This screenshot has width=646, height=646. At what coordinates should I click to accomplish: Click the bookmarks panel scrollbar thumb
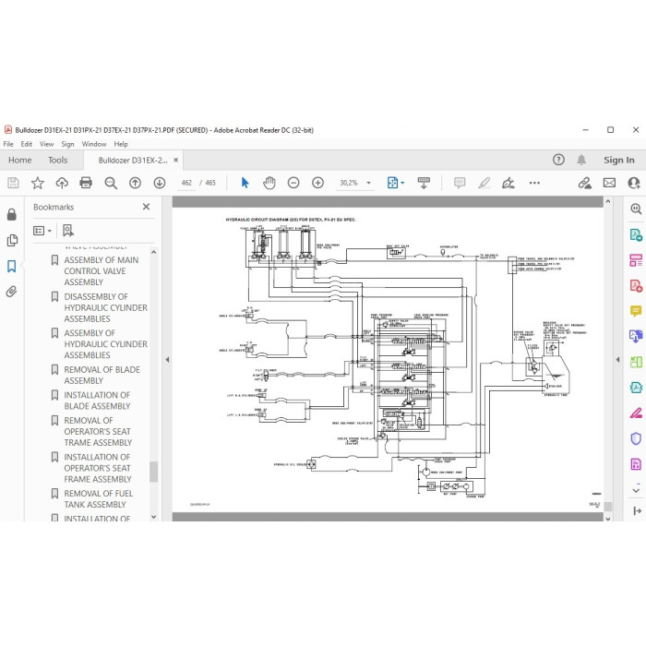(x=154, y=472)
